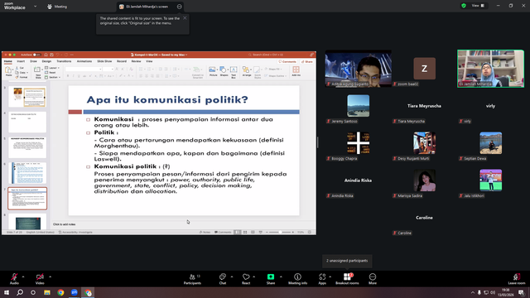Click Paste icon in PowerPoint ribbon
This screenshot has height=298, width=530.
tap(8, 71)
